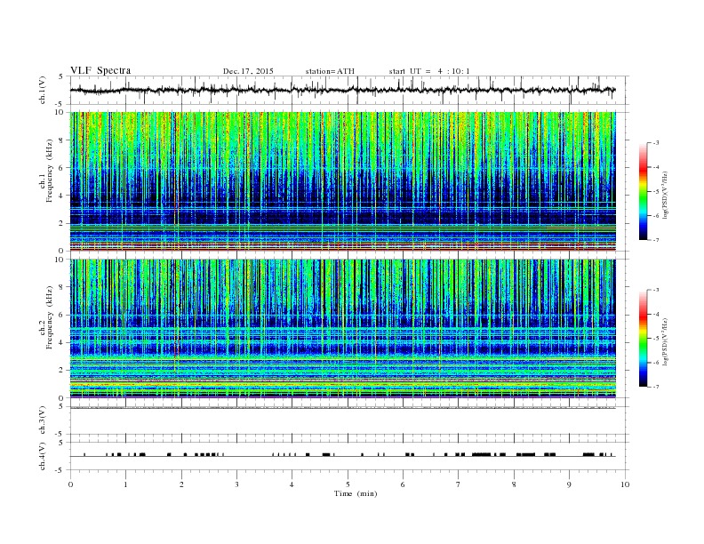Click the ch.2 spectrogram panel
Viewport: 704px width, 544px height.
(343, 329)
